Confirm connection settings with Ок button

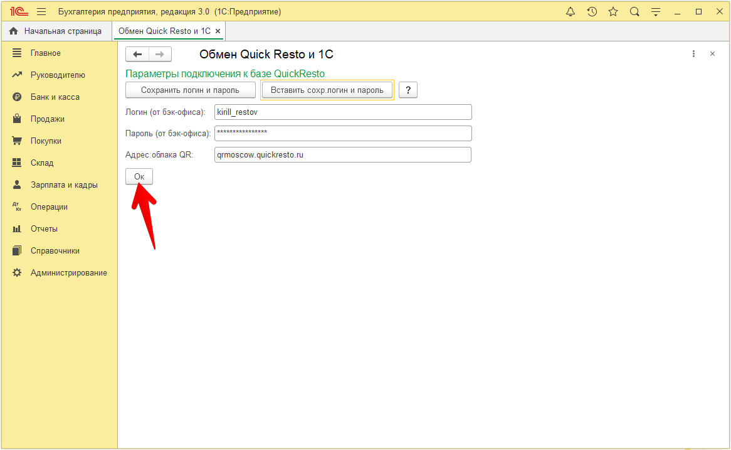point(139,176)
